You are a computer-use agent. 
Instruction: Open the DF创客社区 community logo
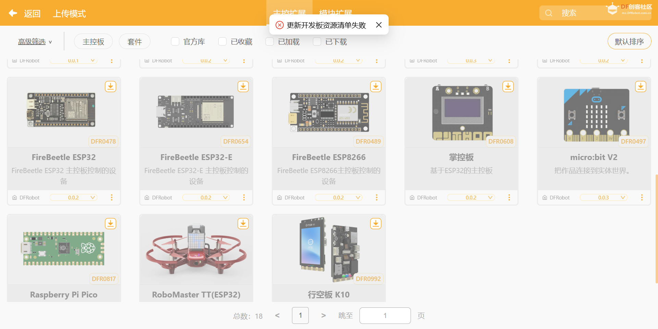(x=629, y=9)
